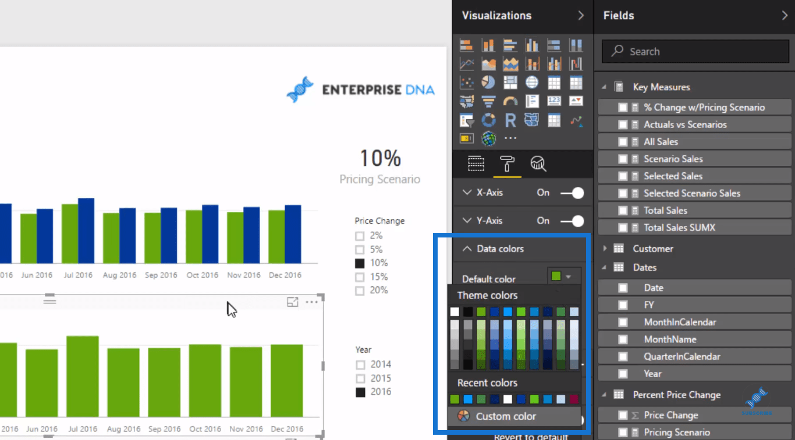Select the R script visual
The width and height of the screenshot is (795, 440).
510,120
